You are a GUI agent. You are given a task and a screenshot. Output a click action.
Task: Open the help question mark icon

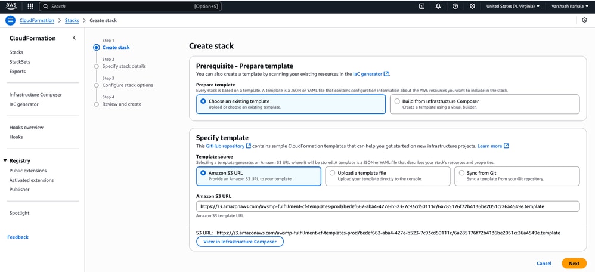click(455, 6)
